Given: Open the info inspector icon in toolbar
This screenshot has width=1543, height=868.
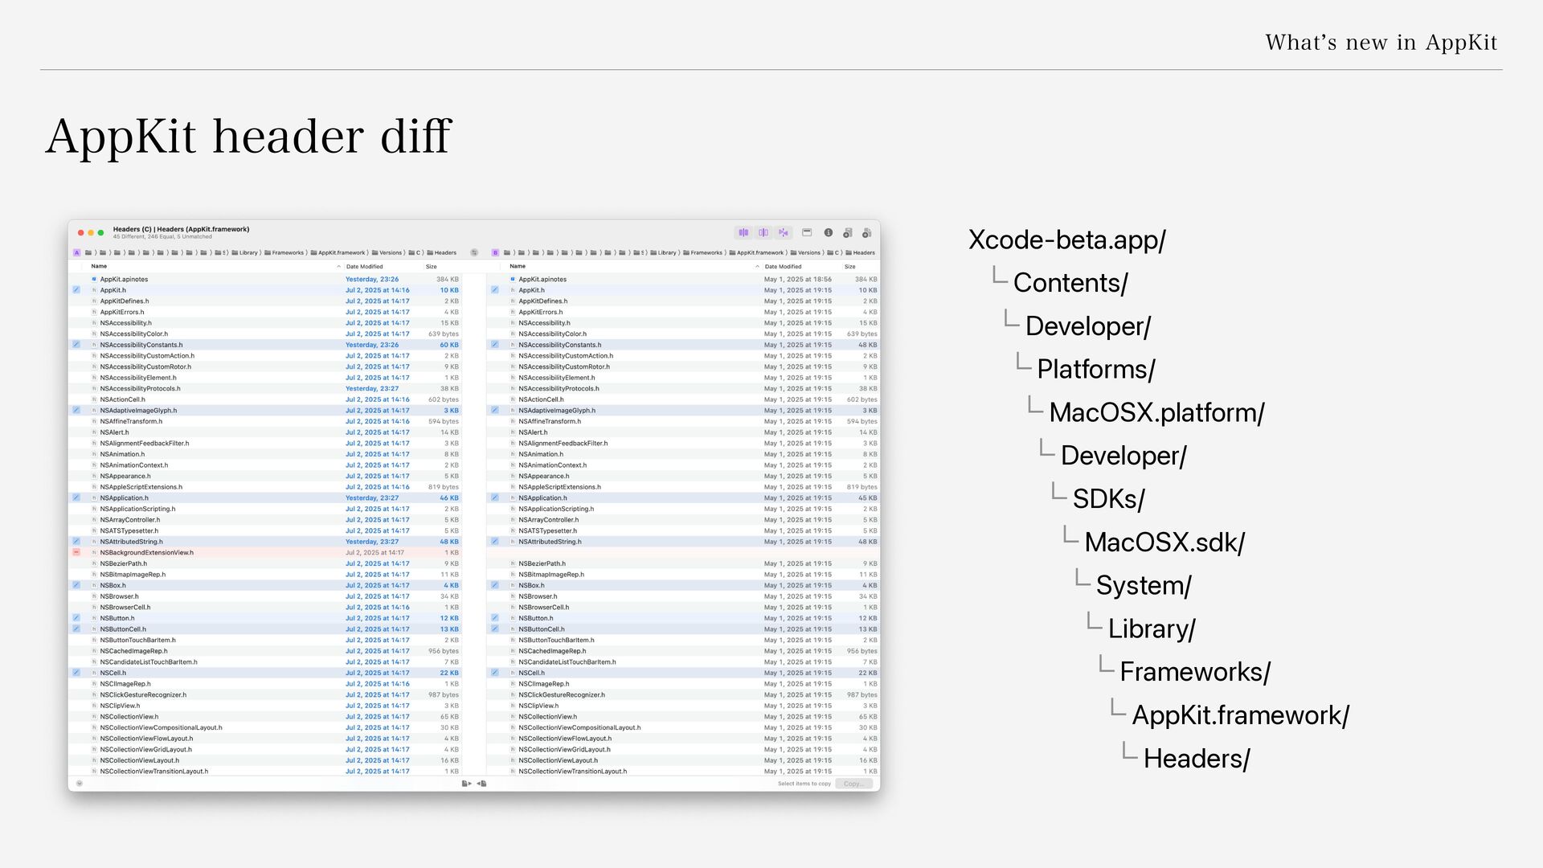Looking at the screenshot, I should pyautogui.click(x=828, y=233).
